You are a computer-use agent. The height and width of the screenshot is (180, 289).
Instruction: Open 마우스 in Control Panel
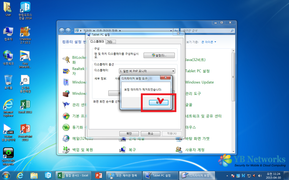pos(191,127)
